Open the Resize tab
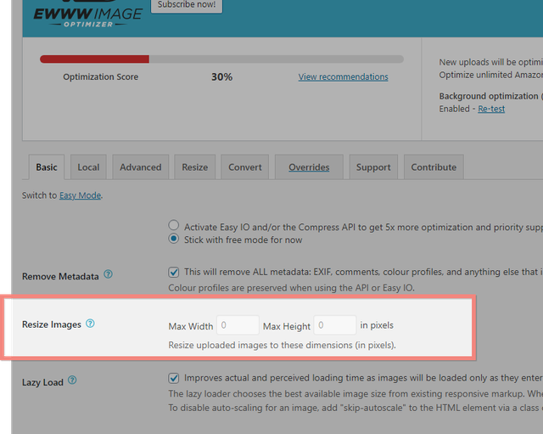Image resolution: width=543 pixels, height=434 pixels. tap(195, 167)
